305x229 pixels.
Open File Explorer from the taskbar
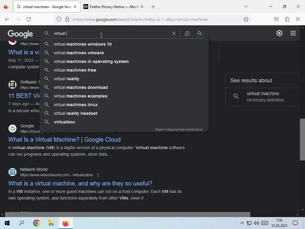[51, 223]
